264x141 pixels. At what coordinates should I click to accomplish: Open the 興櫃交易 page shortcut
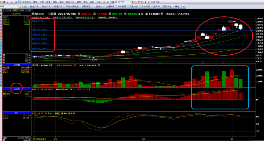tap(57, 6)
